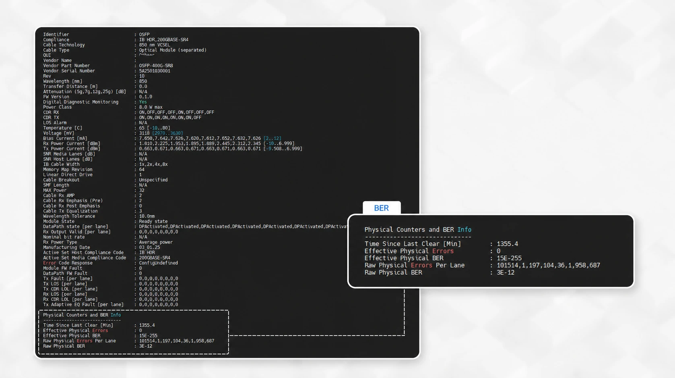Select the Manufacturing Date 03_01_25 value
This screenshot has width=675, height=378.
(149, 247)
